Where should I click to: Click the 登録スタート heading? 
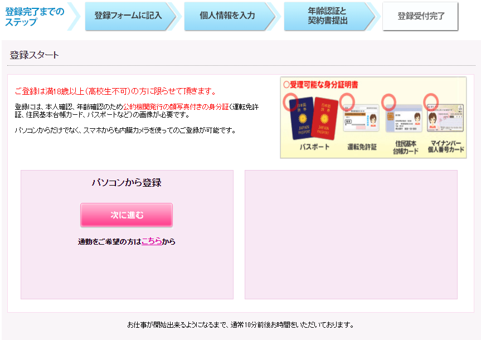(x=35, y=55)
